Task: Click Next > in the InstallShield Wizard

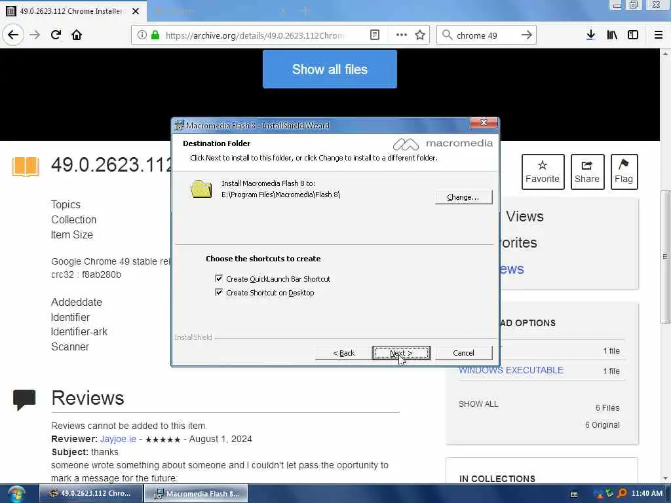Action: pos(401,353)
